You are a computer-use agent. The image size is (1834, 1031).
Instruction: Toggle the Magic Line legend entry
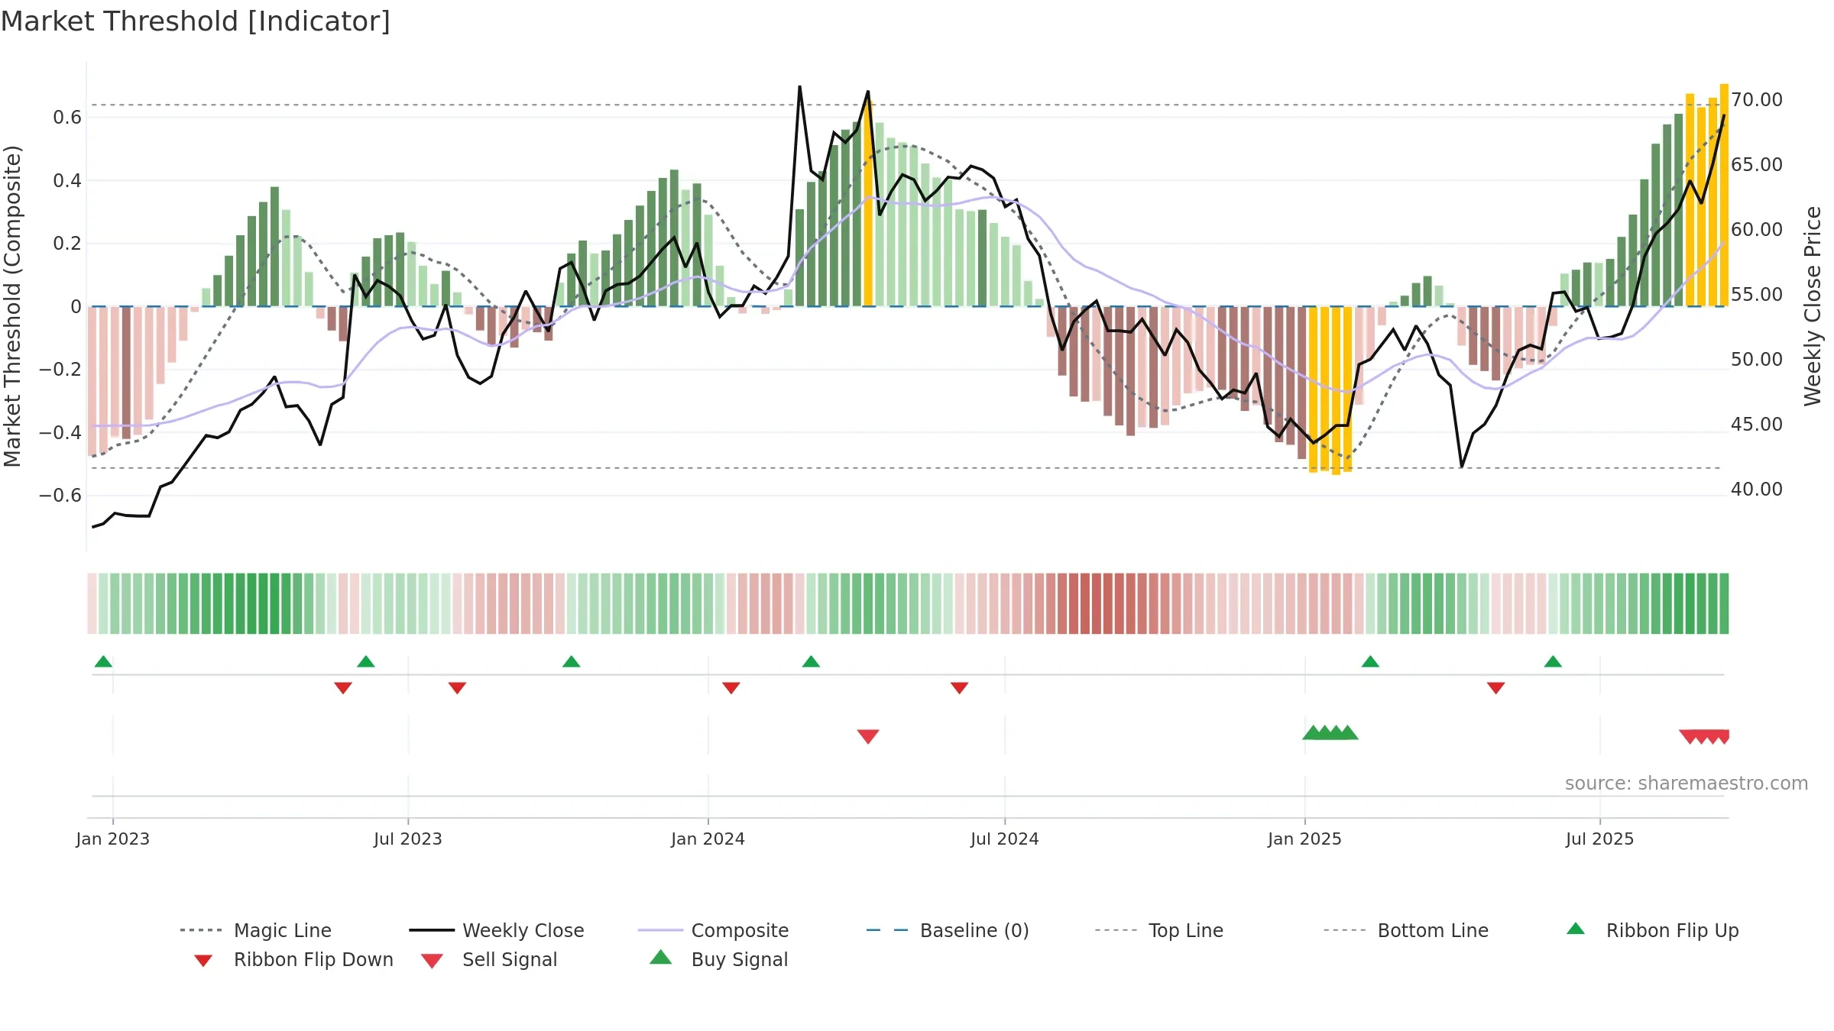(255, 930)
